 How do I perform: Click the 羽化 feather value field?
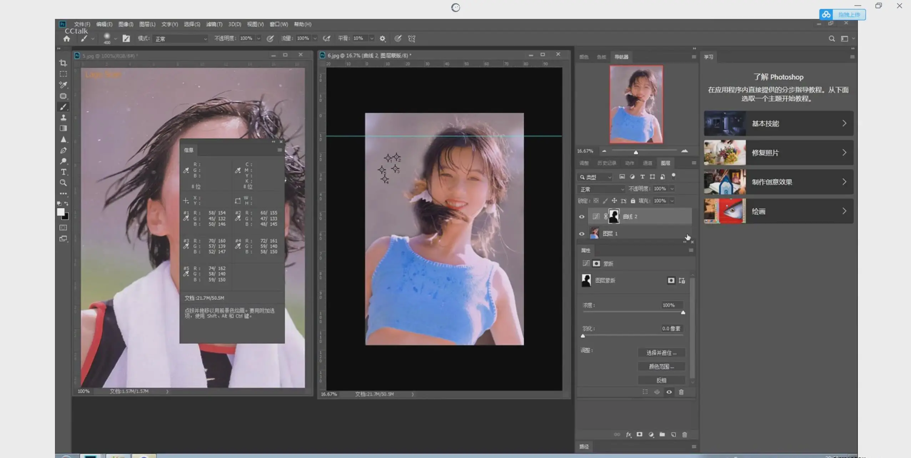[x=672, y=328]
